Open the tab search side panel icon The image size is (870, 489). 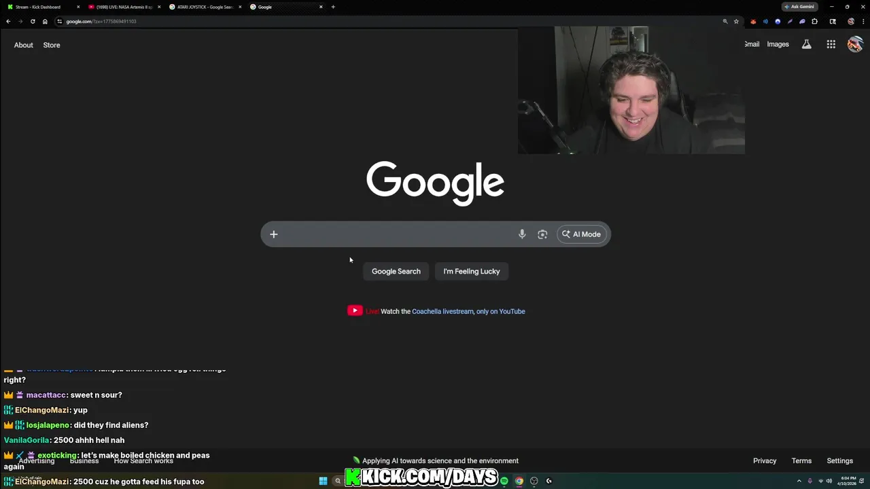point(833,21)
